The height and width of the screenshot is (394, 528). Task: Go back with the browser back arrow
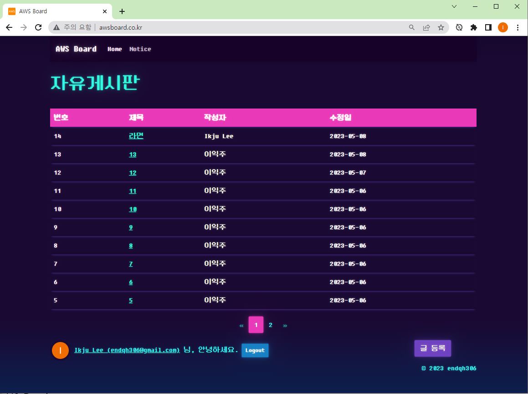[9, 28]
